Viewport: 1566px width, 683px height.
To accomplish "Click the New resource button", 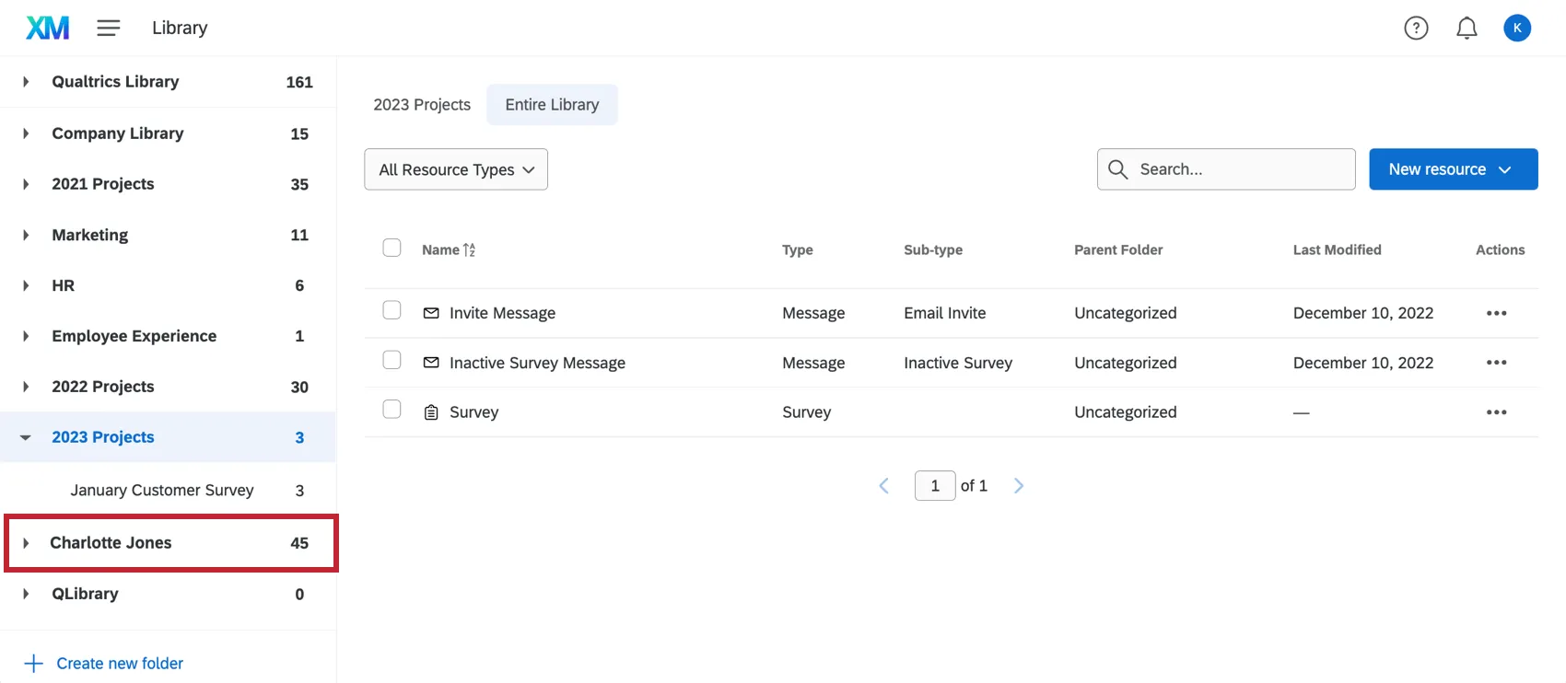I will (x=1453, y=169).
